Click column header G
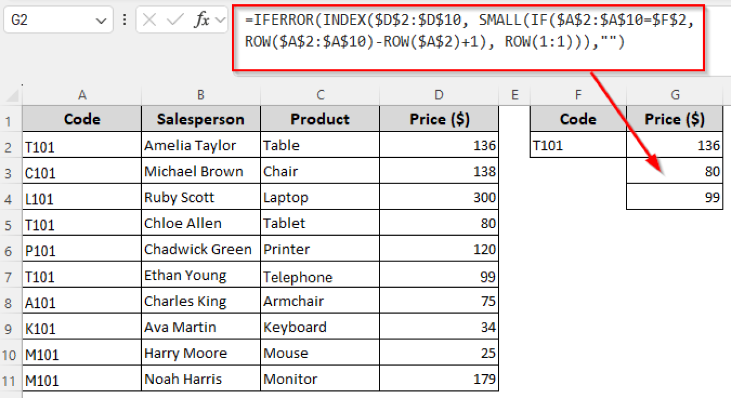 point(675,95)
